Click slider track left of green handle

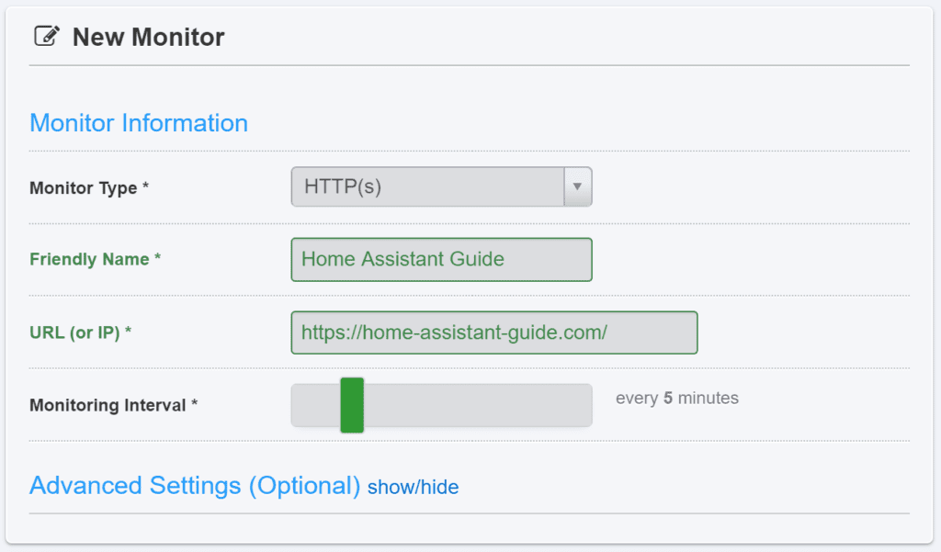pos(316,405)
